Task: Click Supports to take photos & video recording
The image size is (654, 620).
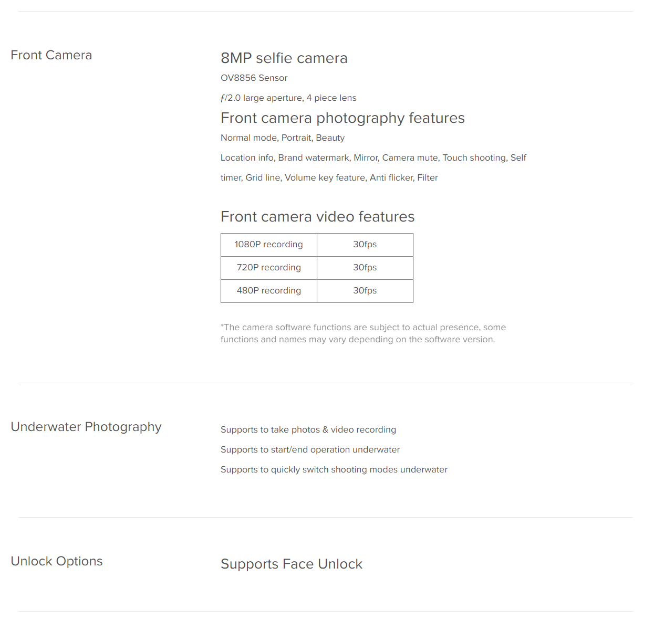Action: [308, 429]
